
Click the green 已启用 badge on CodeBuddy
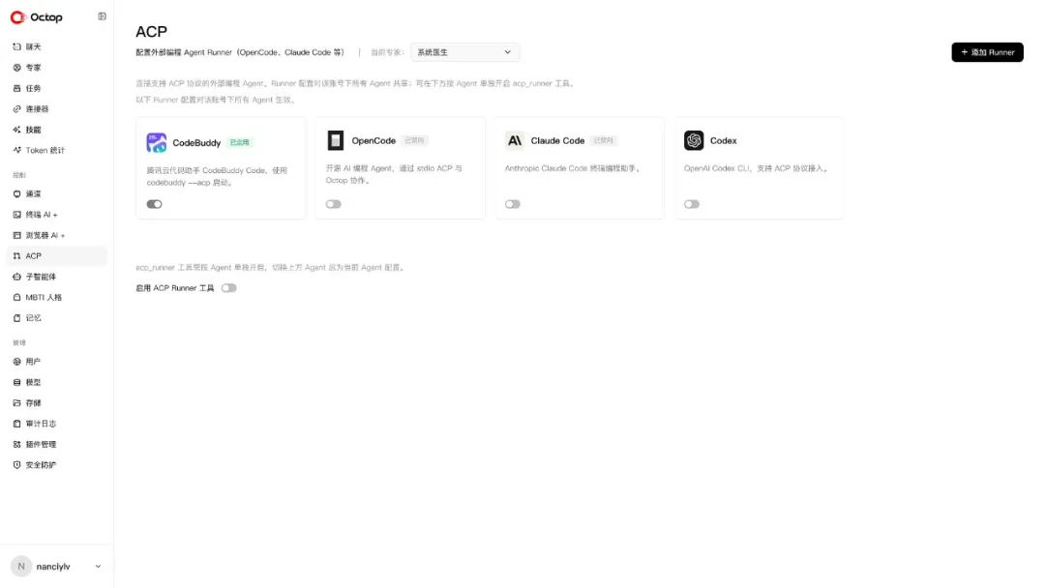(239, 142)
